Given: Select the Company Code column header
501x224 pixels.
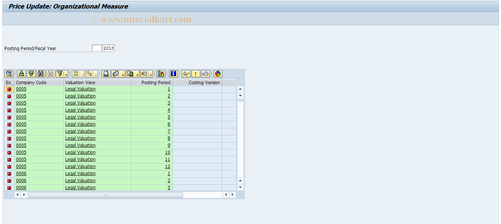Looking at the screenshot, I should pos(39,82).
